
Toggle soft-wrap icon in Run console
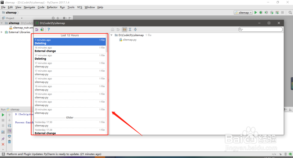[9, 126]
